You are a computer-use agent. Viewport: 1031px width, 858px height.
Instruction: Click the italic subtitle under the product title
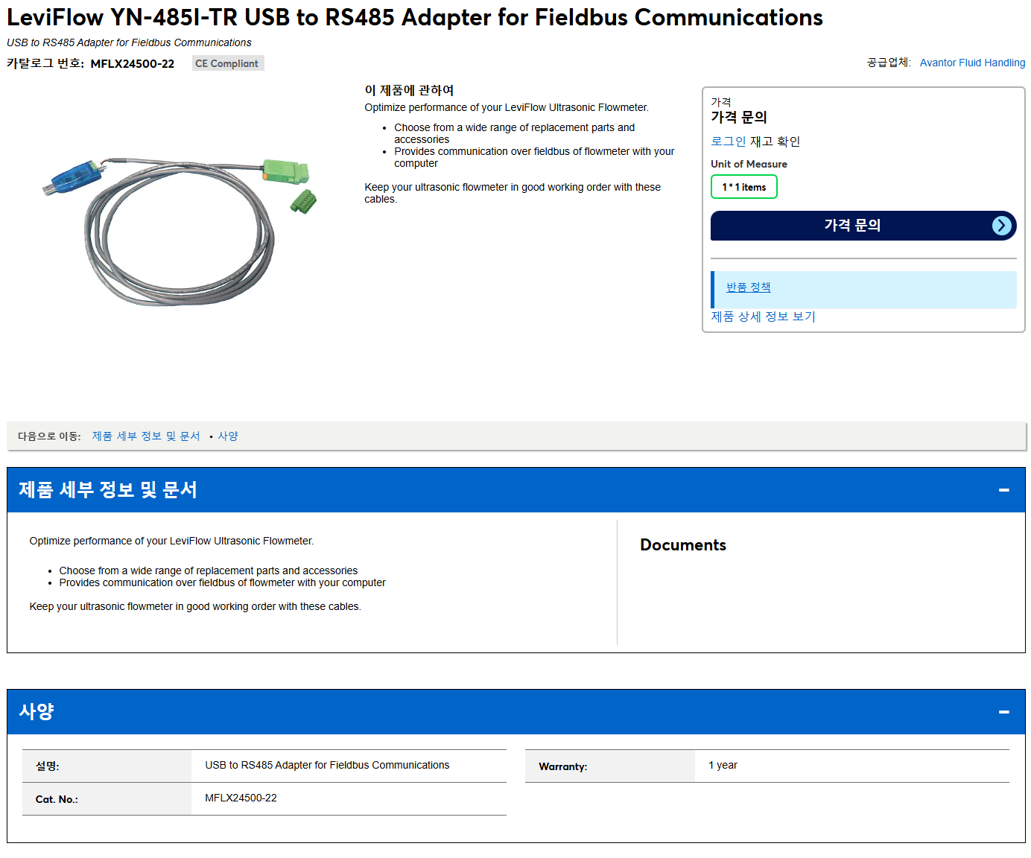click(x=129, y=43)
